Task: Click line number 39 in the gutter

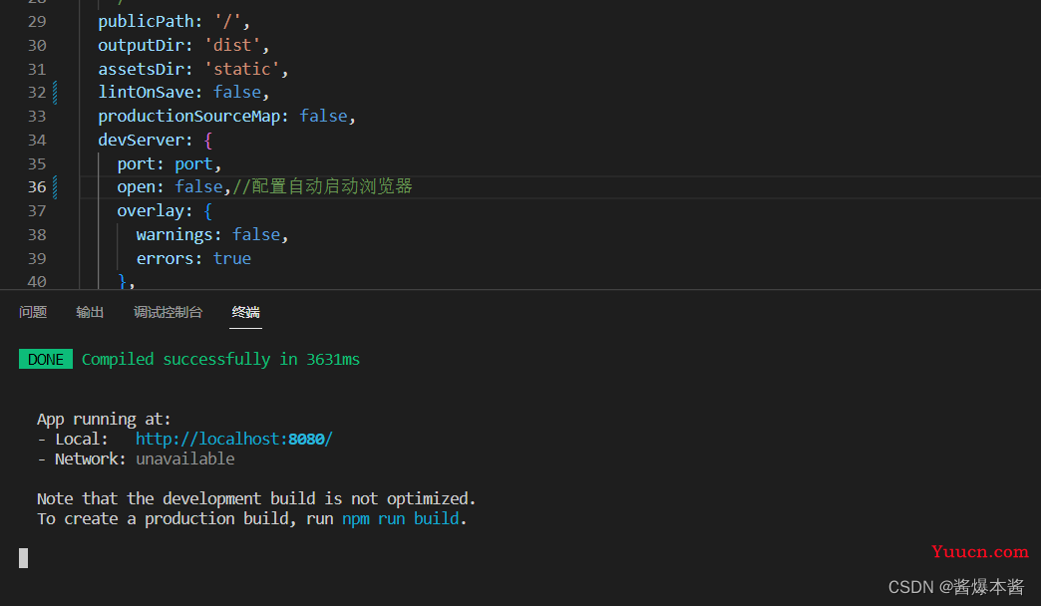Action: coord(37,259)
